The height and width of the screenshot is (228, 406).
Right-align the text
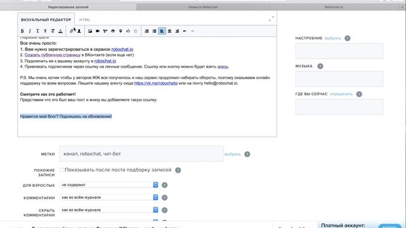click(177, 31)
